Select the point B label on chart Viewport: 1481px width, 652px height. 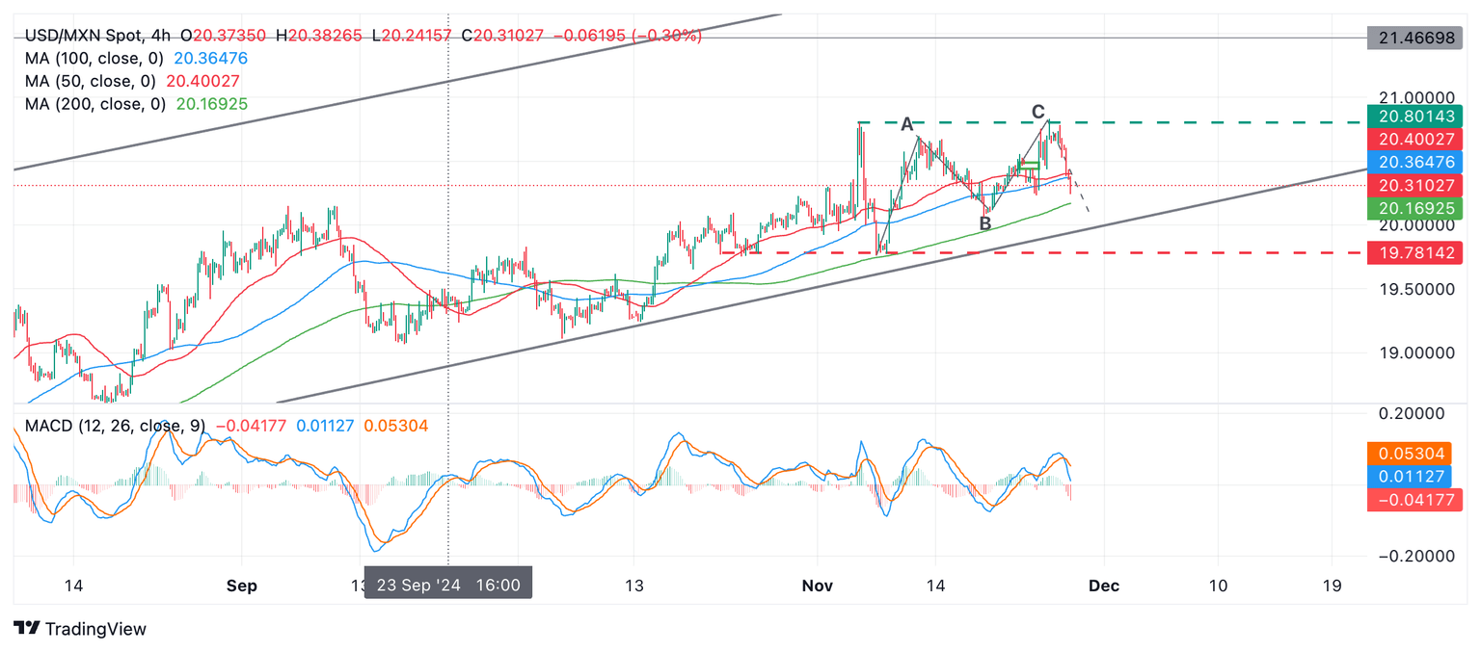point(984,224)
